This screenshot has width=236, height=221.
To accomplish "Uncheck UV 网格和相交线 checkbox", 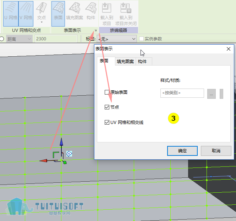I will click(x=107, y=122).
